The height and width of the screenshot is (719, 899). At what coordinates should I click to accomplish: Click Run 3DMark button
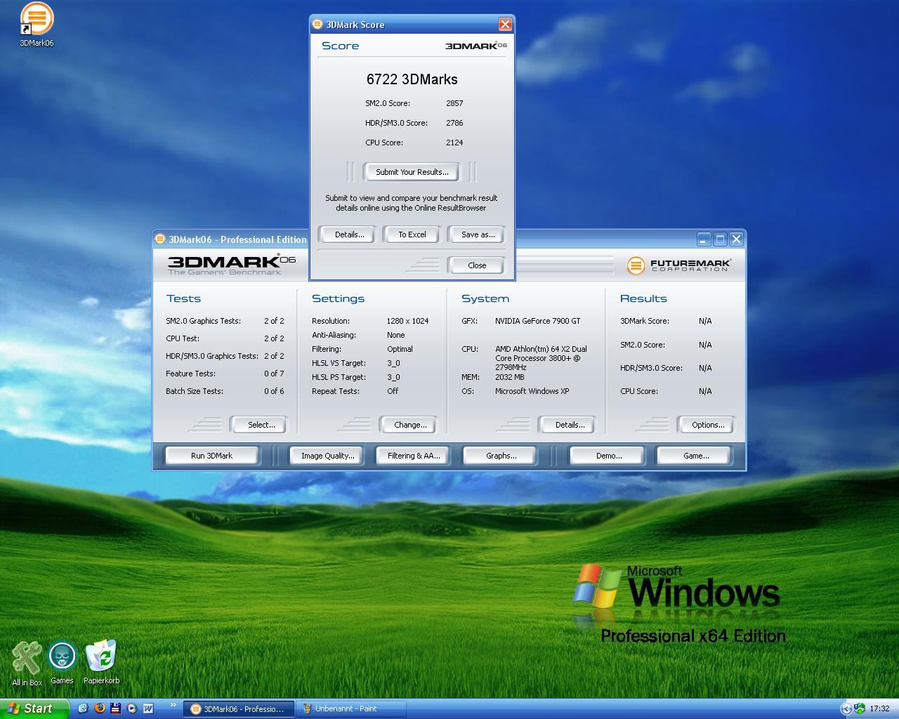[211, 456]
